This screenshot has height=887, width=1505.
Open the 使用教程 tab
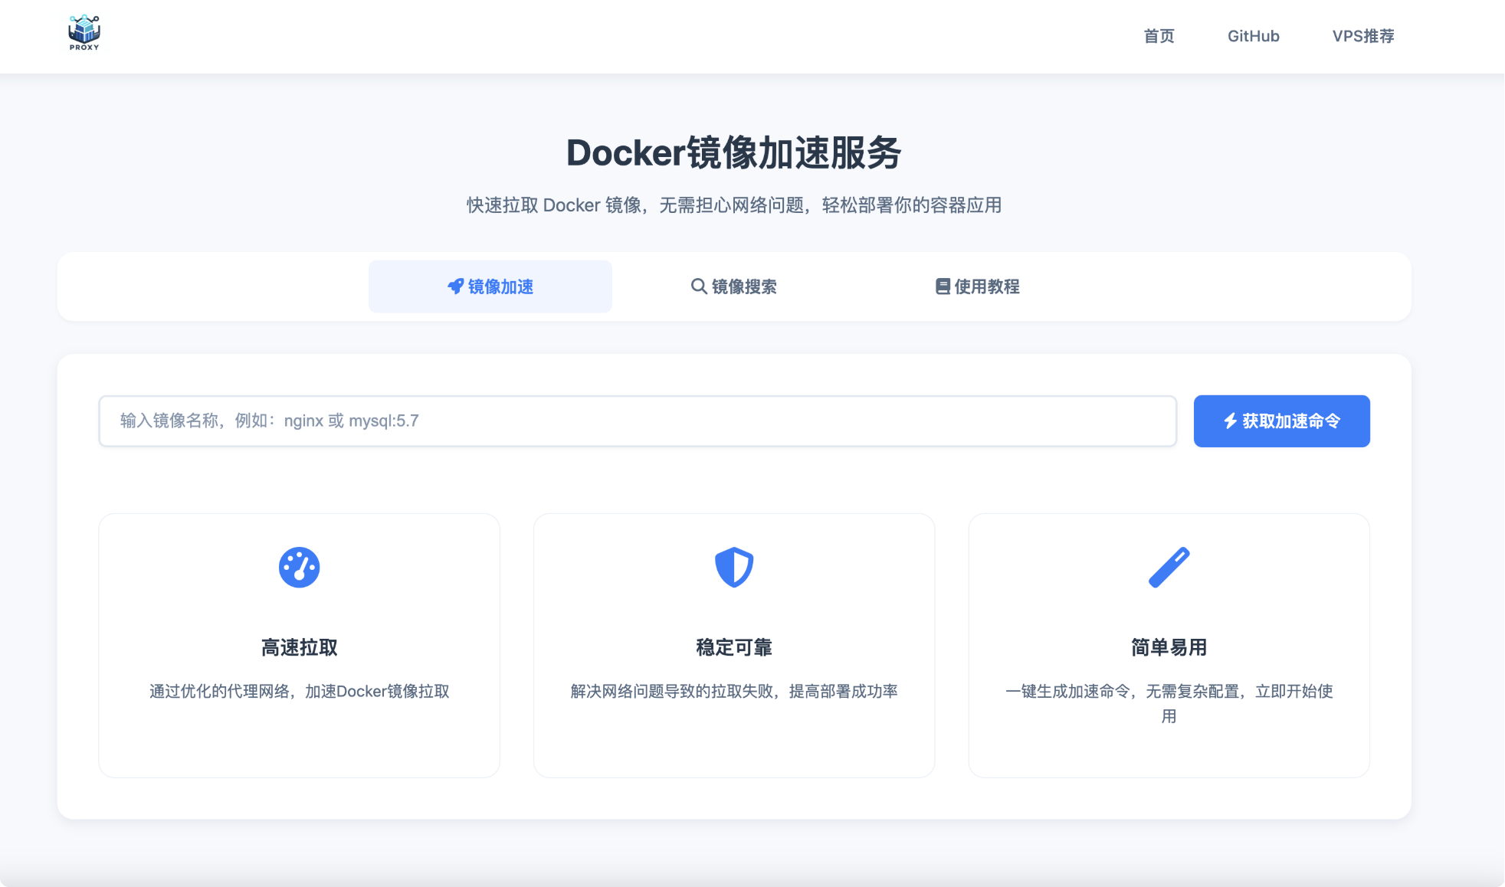977,286
